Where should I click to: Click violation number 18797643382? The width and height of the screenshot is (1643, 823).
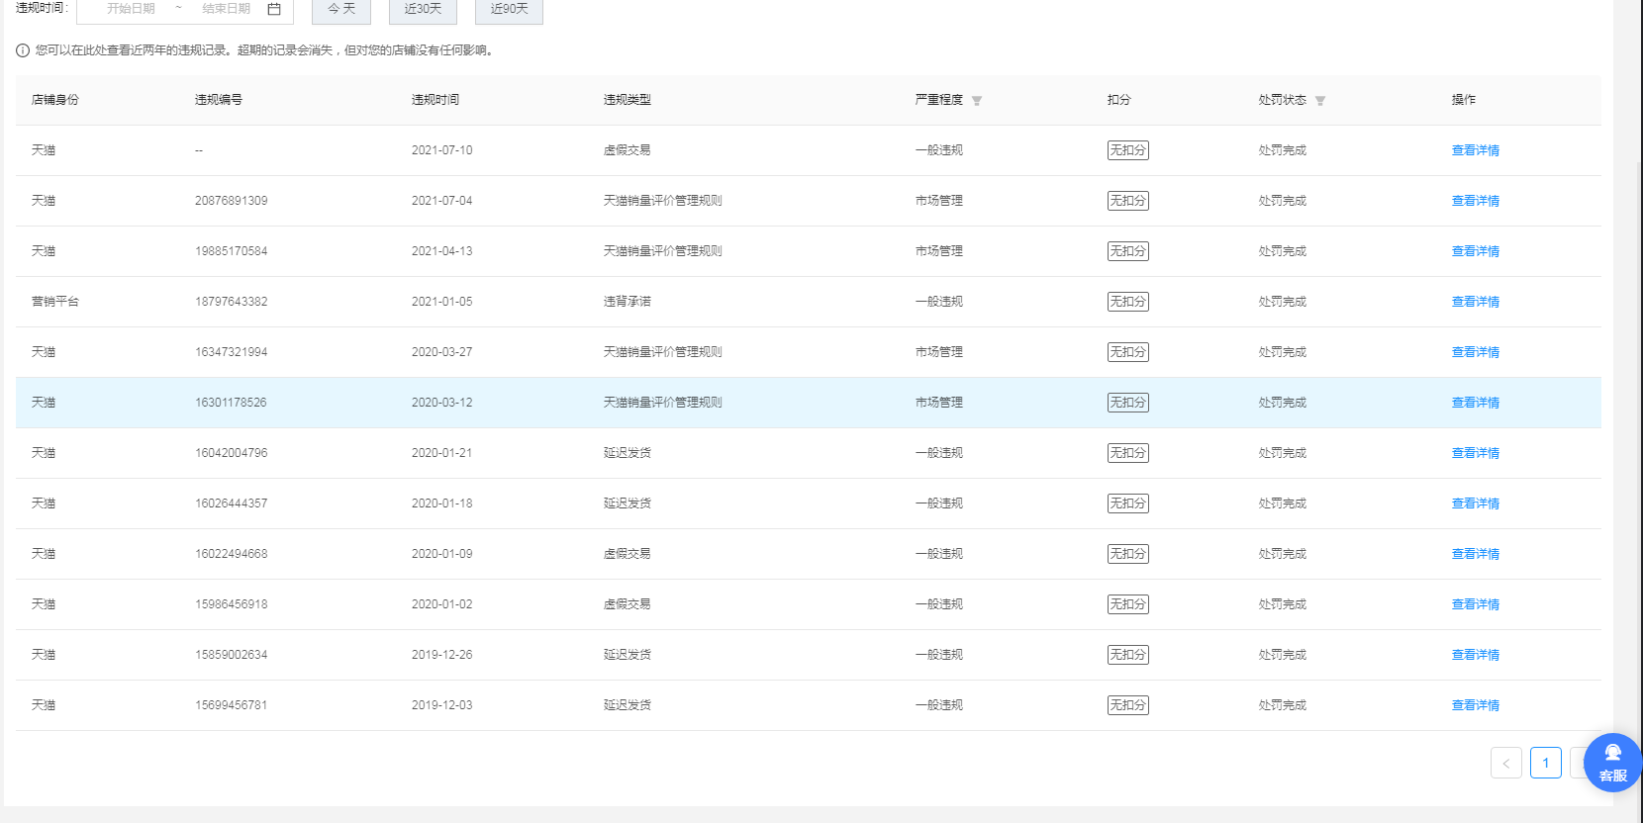click(x=231, y=302)
